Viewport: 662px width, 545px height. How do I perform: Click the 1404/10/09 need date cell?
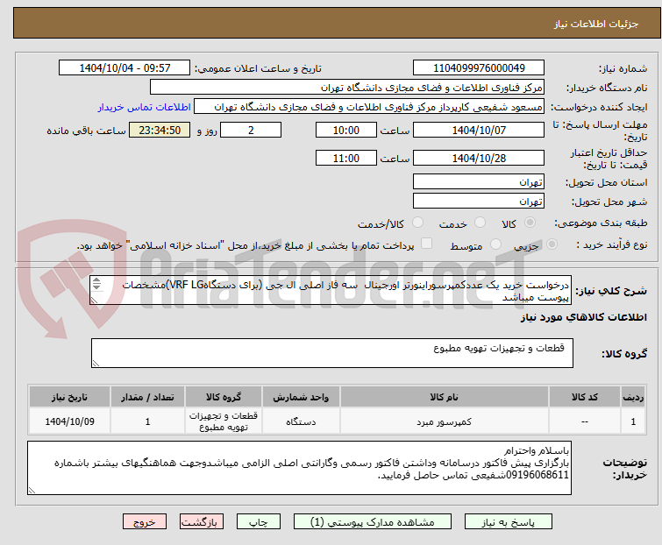tap(69, 421)
